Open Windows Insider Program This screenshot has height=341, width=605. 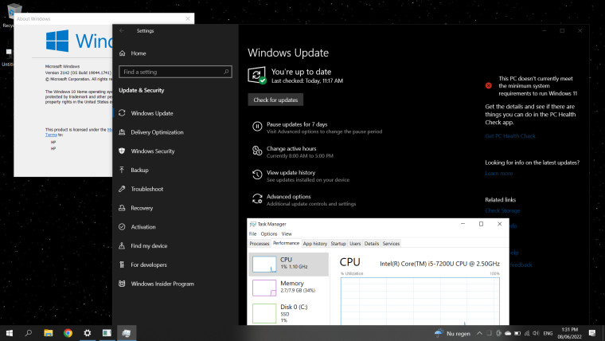pos(162,284)
